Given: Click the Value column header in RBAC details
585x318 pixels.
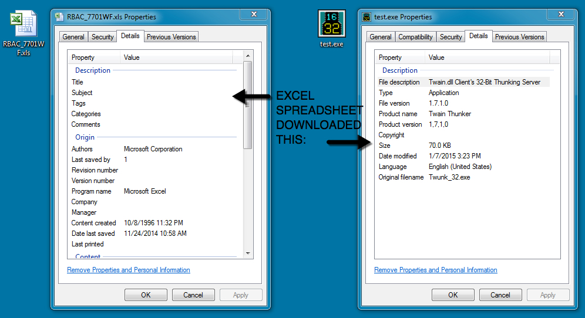Looking at the screenshot, I should pyautogui.click(x=132, y=57).
